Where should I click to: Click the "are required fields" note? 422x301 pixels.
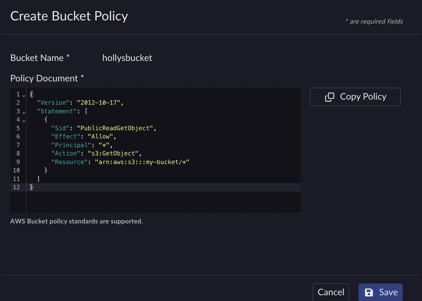pos(374,21)
